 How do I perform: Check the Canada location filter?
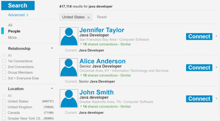pos(4,113)
